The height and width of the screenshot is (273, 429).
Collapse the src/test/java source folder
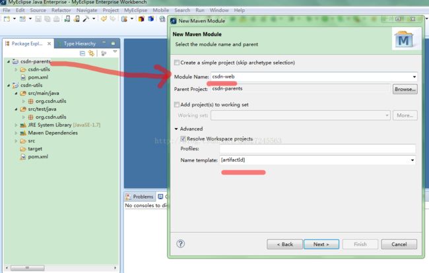(x=16, y=109)
